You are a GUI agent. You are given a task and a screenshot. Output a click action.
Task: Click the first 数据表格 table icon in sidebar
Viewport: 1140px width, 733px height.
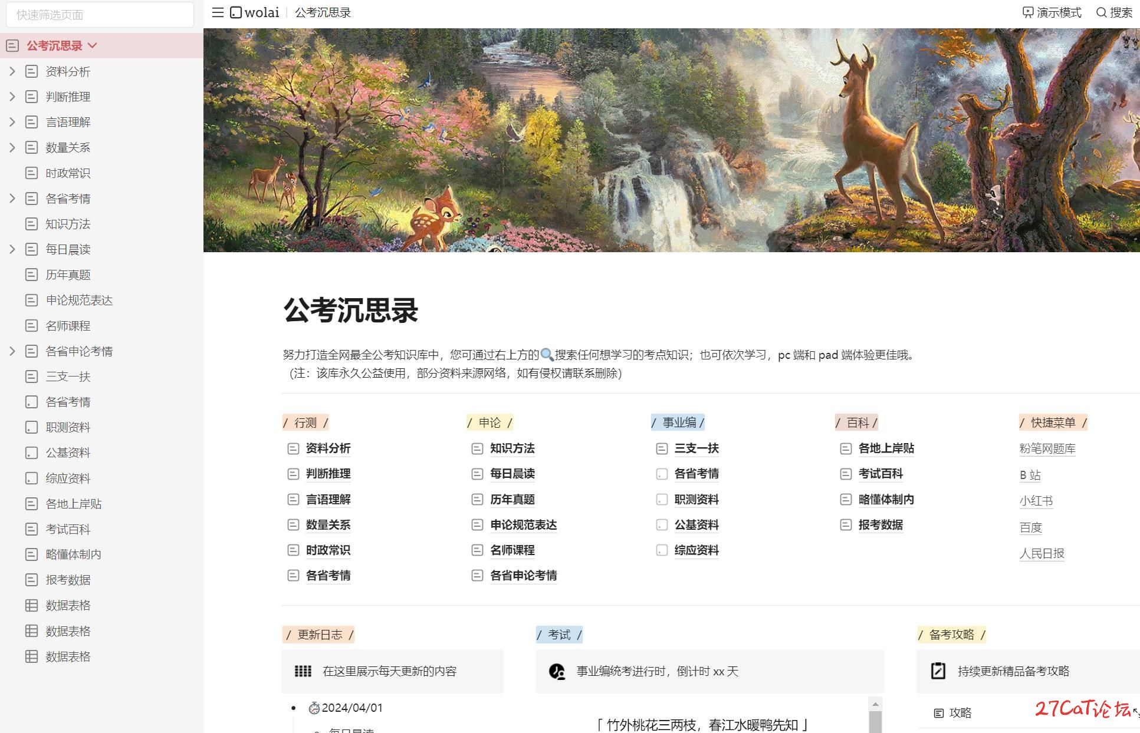(x=32, y=605)
